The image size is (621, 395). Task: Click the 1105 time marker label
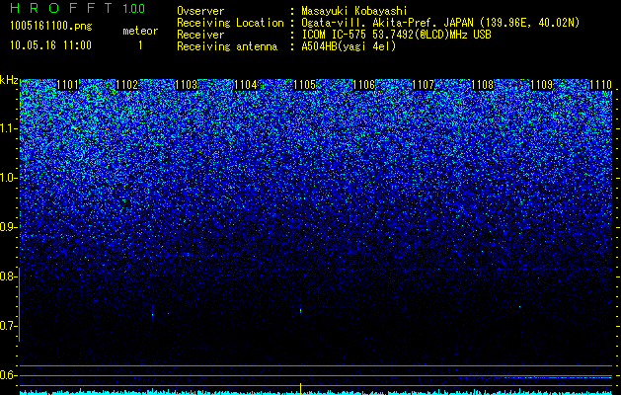point(304,85)
